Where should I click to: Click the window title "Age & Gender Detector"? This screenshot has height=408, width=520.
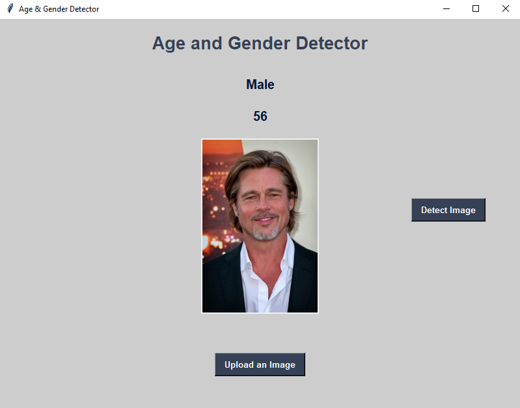(59, 9)
